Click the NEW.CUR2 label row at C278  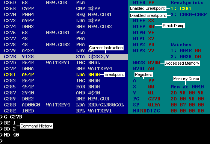44,45
